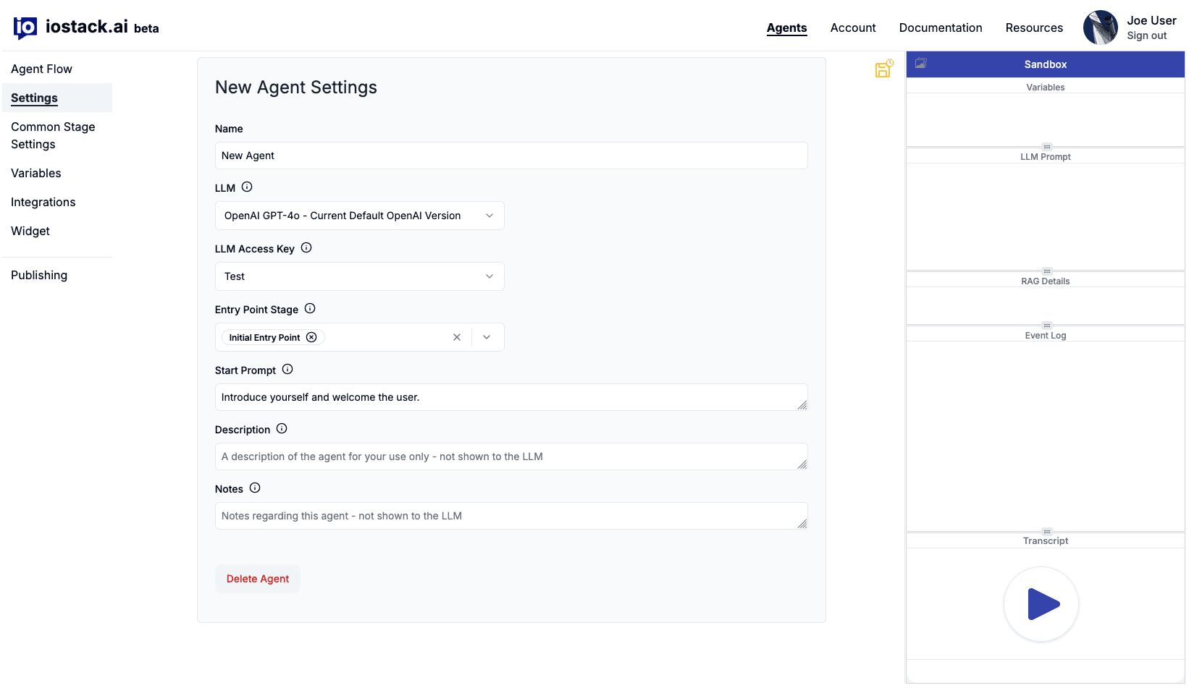This screenshot has height=688, width=1189.
Task: Click the Description text area
Action: (511, 456)
